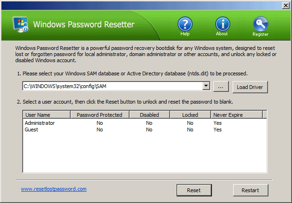Image resolution: width=292 pixels, height=203 pixels.
Task: Click Guest's Locked value No
Action: (x=190, y=130)
